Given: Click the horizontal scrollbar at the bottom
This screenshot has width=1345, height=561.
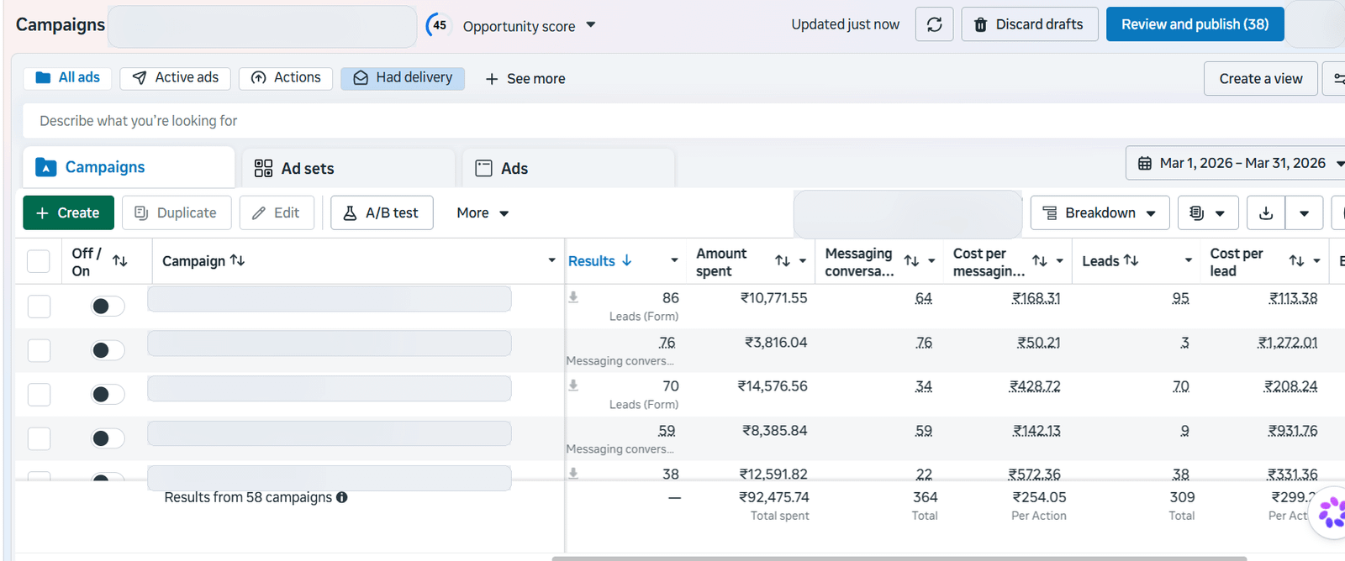Looking at the screenshot, I should click(899, 558).
